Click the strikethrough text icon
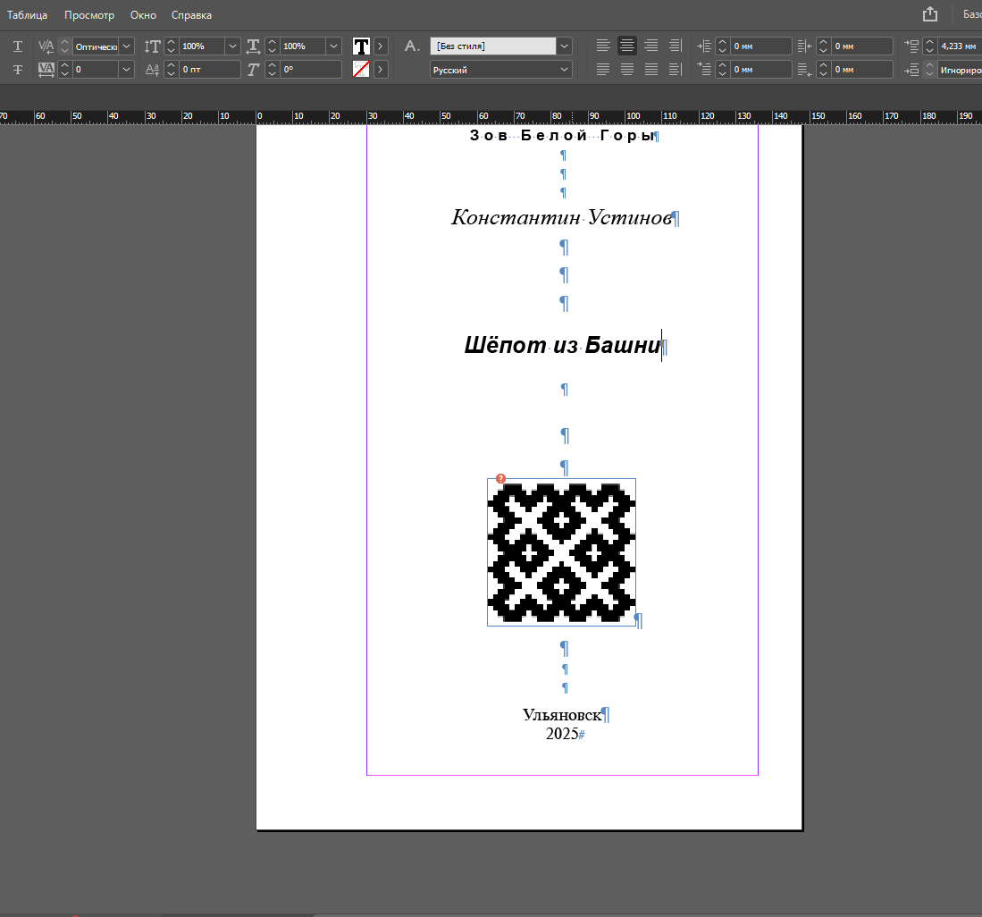982x917 pixels. [18, 70]
